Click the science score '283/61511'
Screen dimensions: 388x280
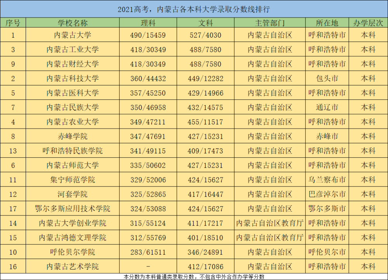pos(148,252)
